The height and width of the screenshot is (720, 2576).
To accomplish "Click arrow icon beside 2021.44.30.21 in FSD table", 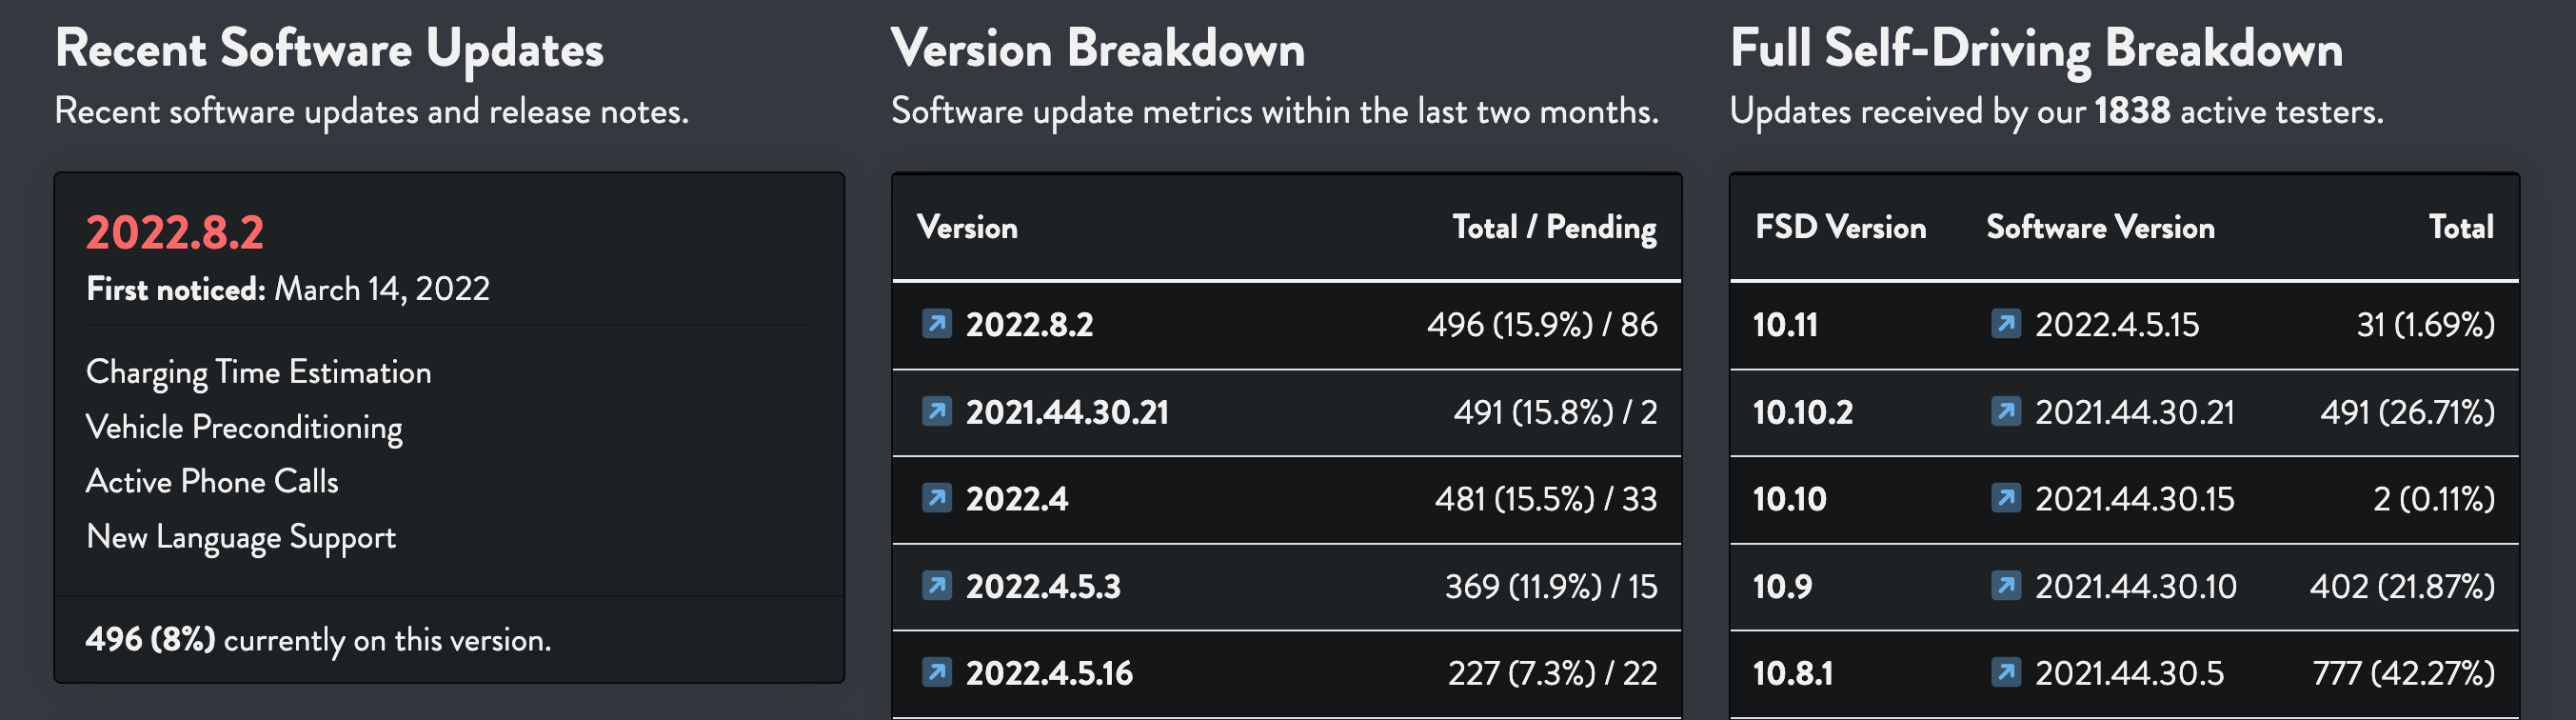I will point(2005,411).
